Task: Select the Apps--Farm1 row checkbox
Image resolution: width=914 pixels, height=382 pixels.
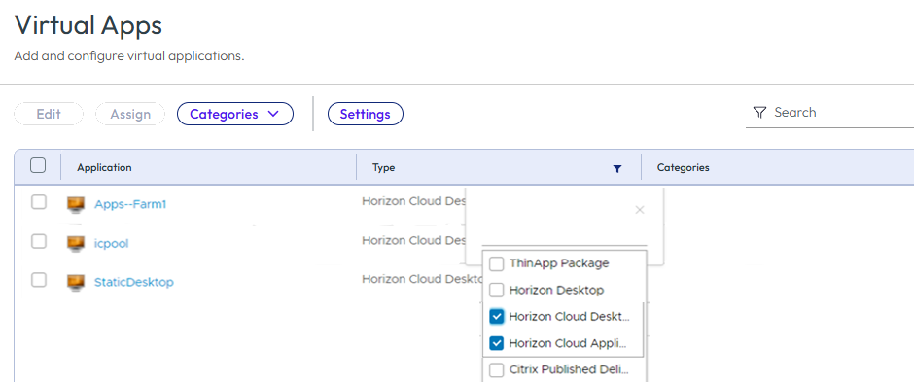Action: click(39, 202)
